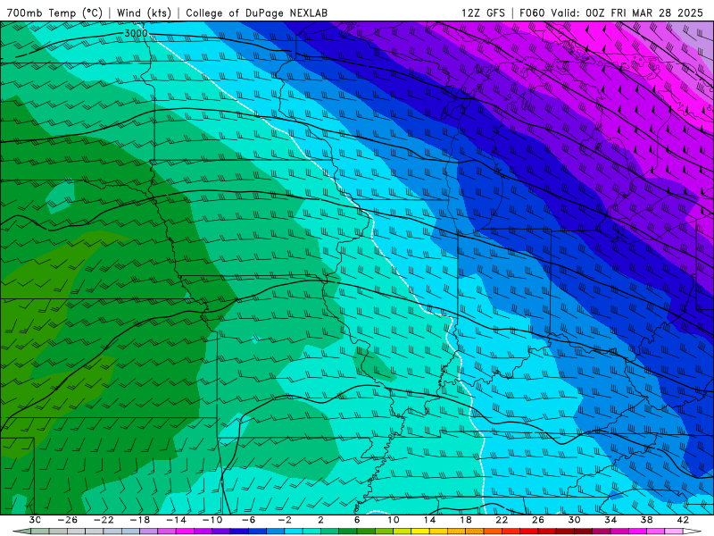Select the bright red swatch on the color bar
714x536 pixels.
click(x=528, y=531)
